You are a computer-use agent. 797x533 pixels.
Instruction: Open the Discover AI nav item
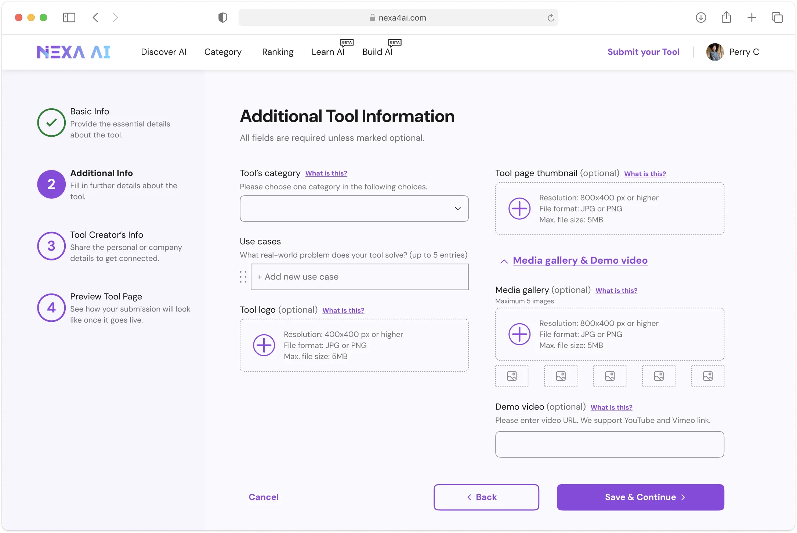(164, 52)
